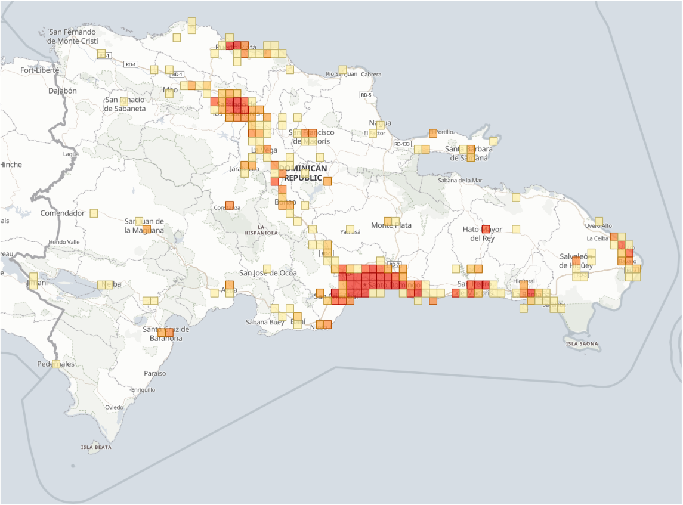Image resolution: width=683 pixels, height=505 pixels.
Task: Select the Isla Beata label
Action: point(96,447)
